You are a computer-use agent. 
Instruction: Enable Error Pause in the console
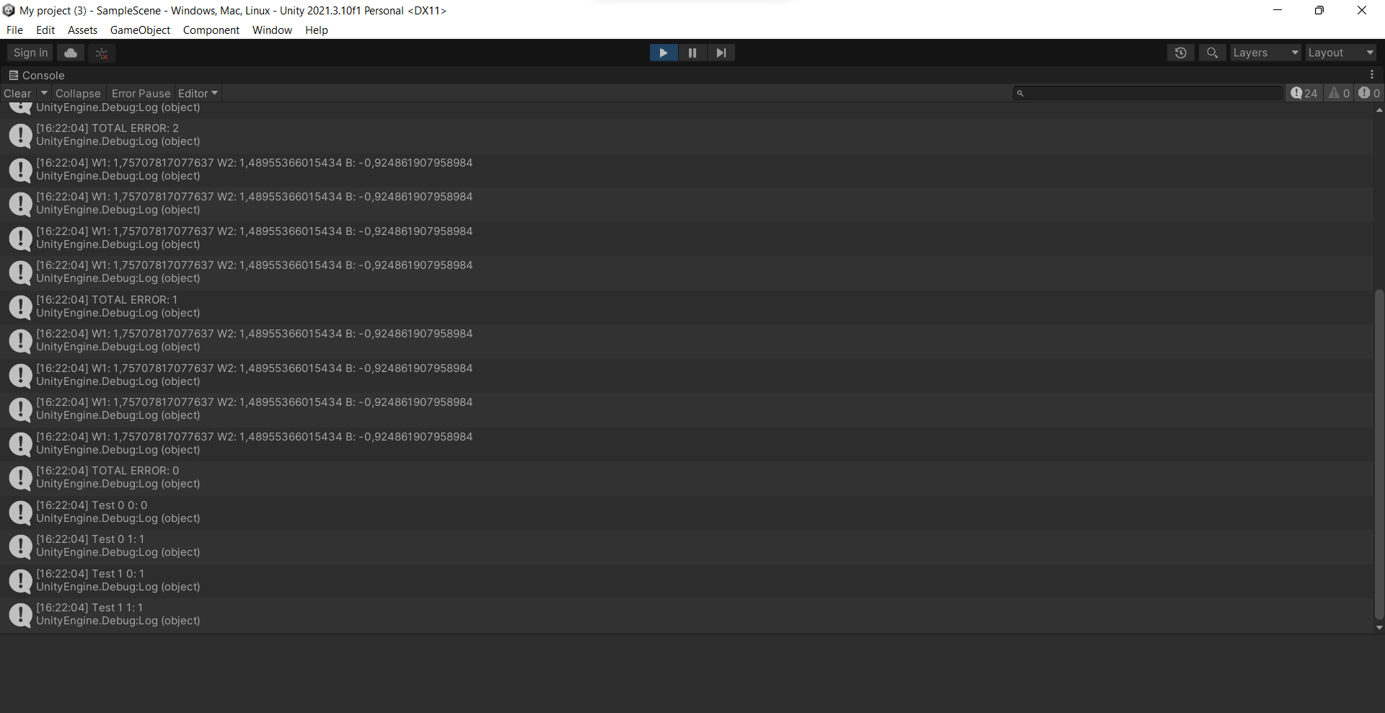141,93
